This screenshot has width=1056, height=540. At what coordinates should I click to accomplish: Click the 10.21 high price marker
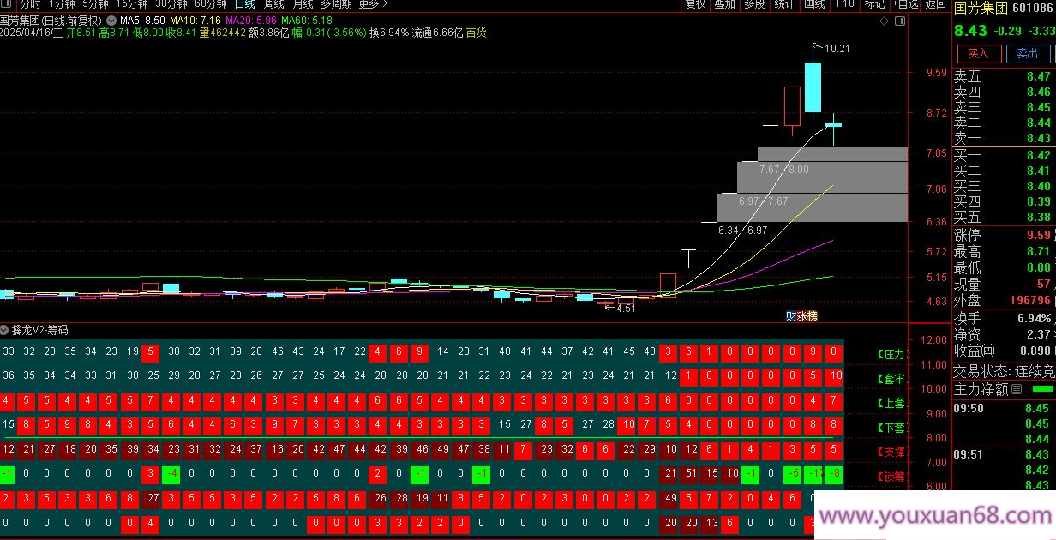point(836,49)
